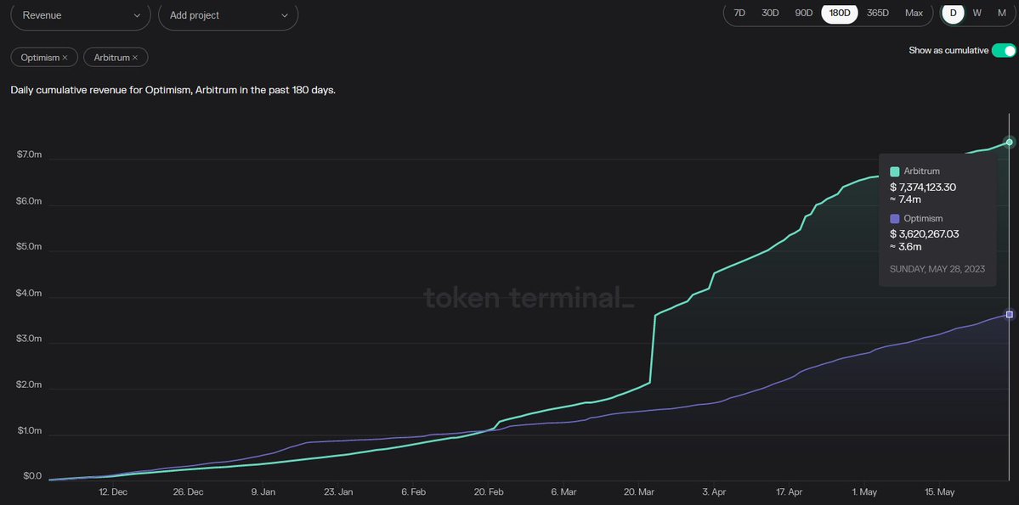The height and width of the screenshot is (505, 1019).
Task: Click the 9. Jan x-axis label
Action: click(x=263, y=492)
